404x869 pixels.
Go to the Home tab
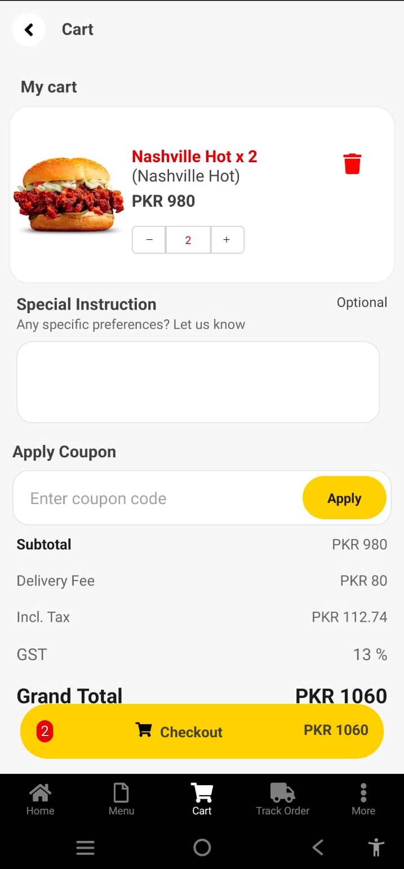tap(40, 799)
